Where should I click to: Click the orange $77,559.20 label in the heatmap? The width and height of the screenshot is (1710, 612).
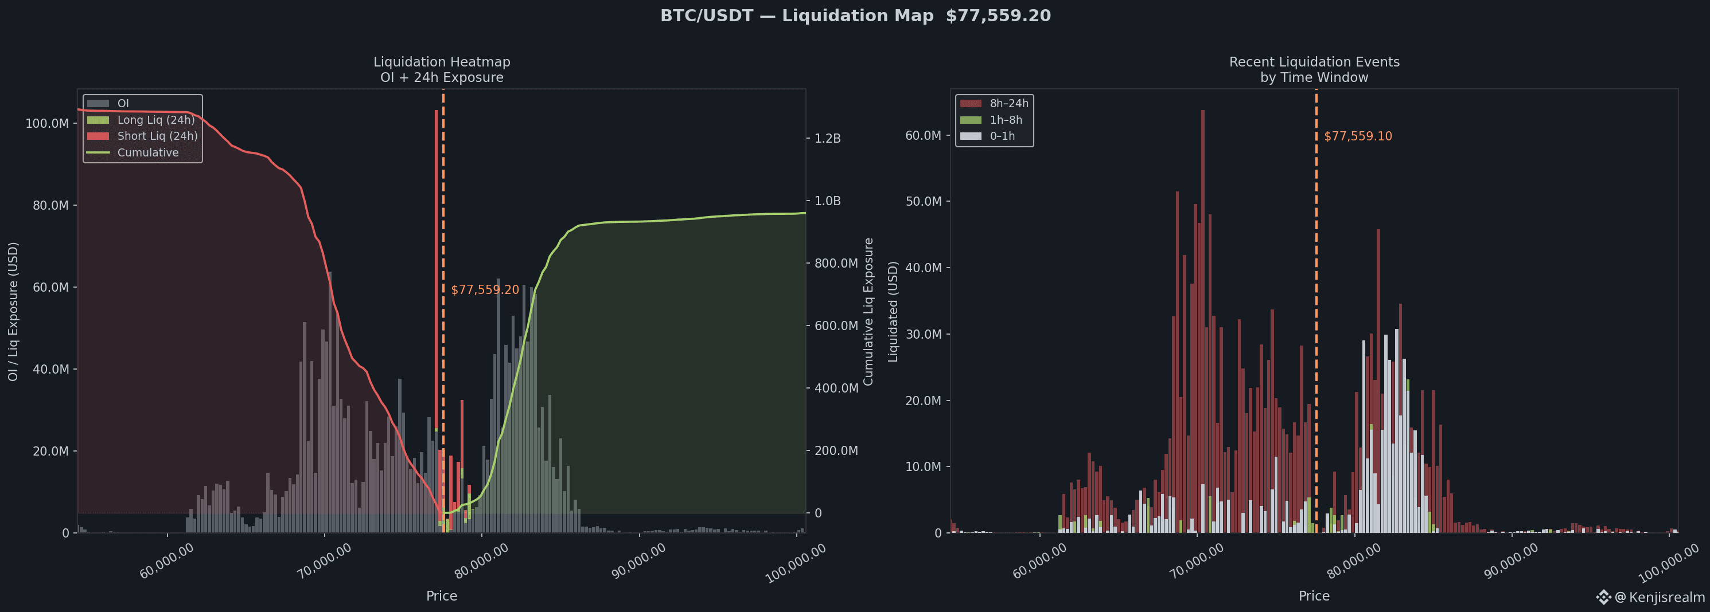[485, 290]
